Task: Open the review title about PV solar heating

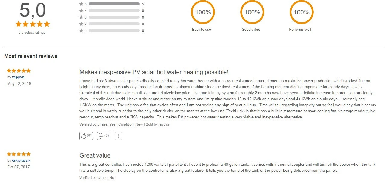Action: click(x=154, y=72)
